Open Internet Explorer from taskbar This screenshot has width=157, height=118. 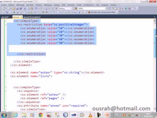[x=15, y=115]
